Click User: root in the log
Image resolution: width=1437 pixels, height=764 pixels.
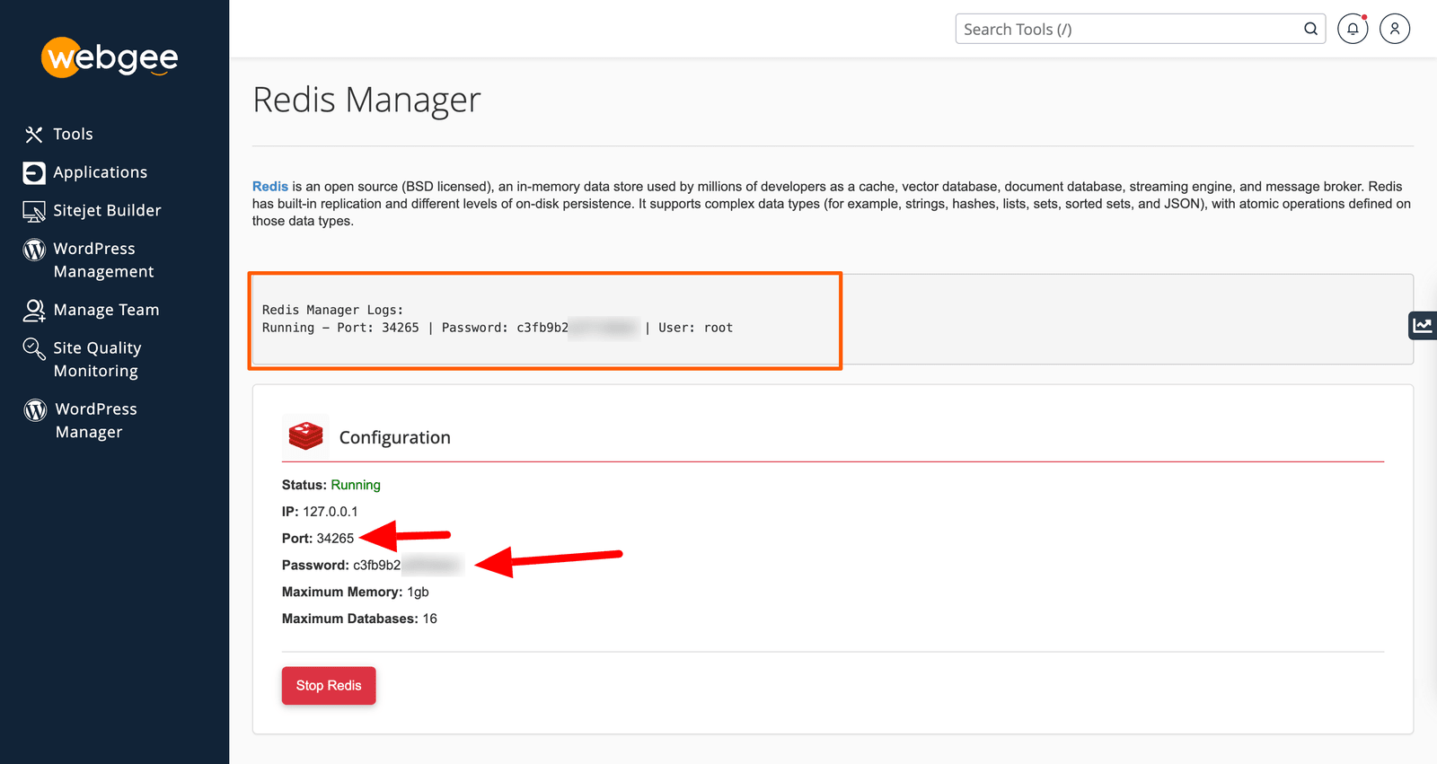[695, 328]
